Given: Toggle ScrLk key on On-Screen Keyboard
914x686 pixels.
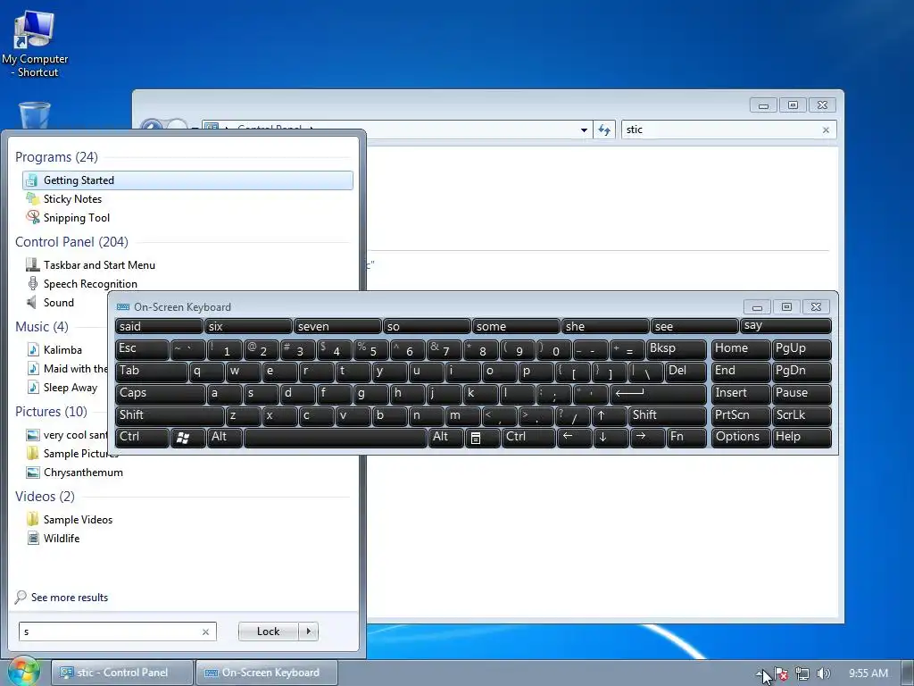Looking at the screenshot, I should (802, 415).
